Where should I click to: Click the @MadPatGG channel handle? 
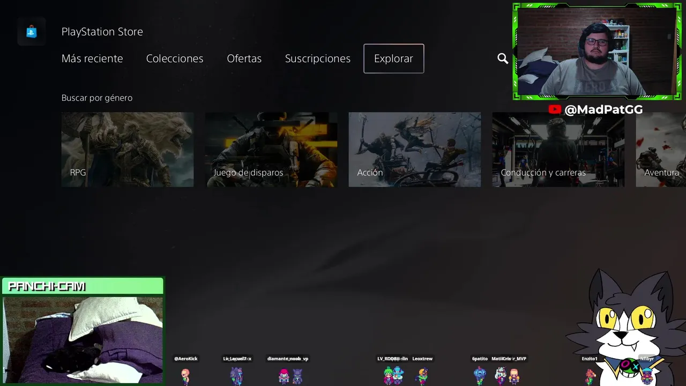point(603,109)
